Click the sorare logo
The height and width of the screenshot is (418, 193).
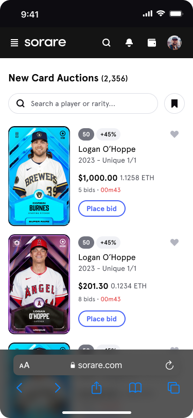pos(45,43)
